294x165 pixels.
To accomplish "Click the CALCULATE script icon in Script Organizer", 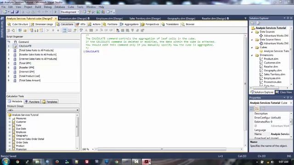I will 15,46.
